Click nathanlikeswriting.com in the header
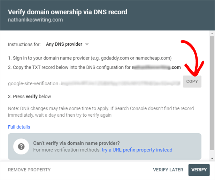The width and height of the screenshot is (215, 180). (35, 20)
